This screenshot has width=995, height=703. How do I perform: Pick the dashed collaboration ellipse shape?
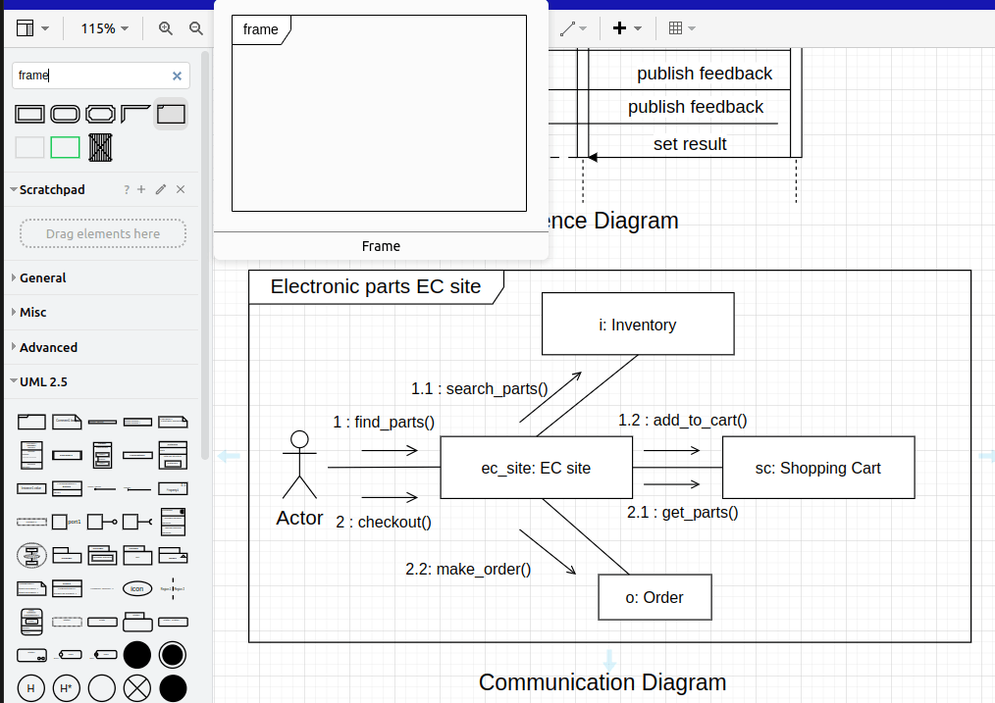coord(31,555)
